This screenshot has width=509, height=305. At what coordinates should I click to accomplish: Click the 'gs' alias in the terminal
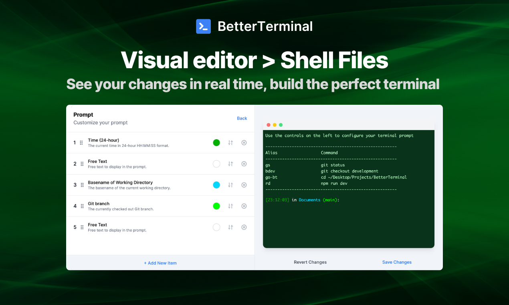click(268, 165)
